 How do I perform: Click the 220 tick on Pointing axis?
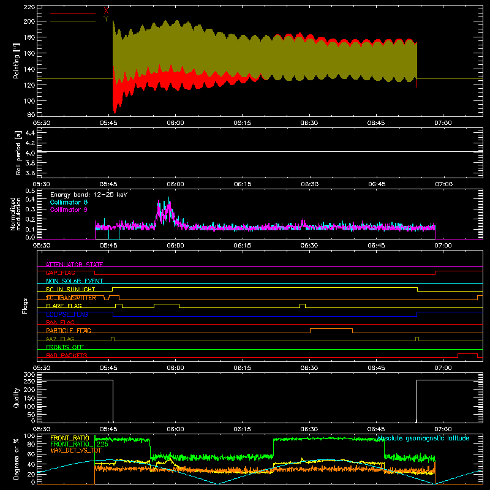[29, 7]
